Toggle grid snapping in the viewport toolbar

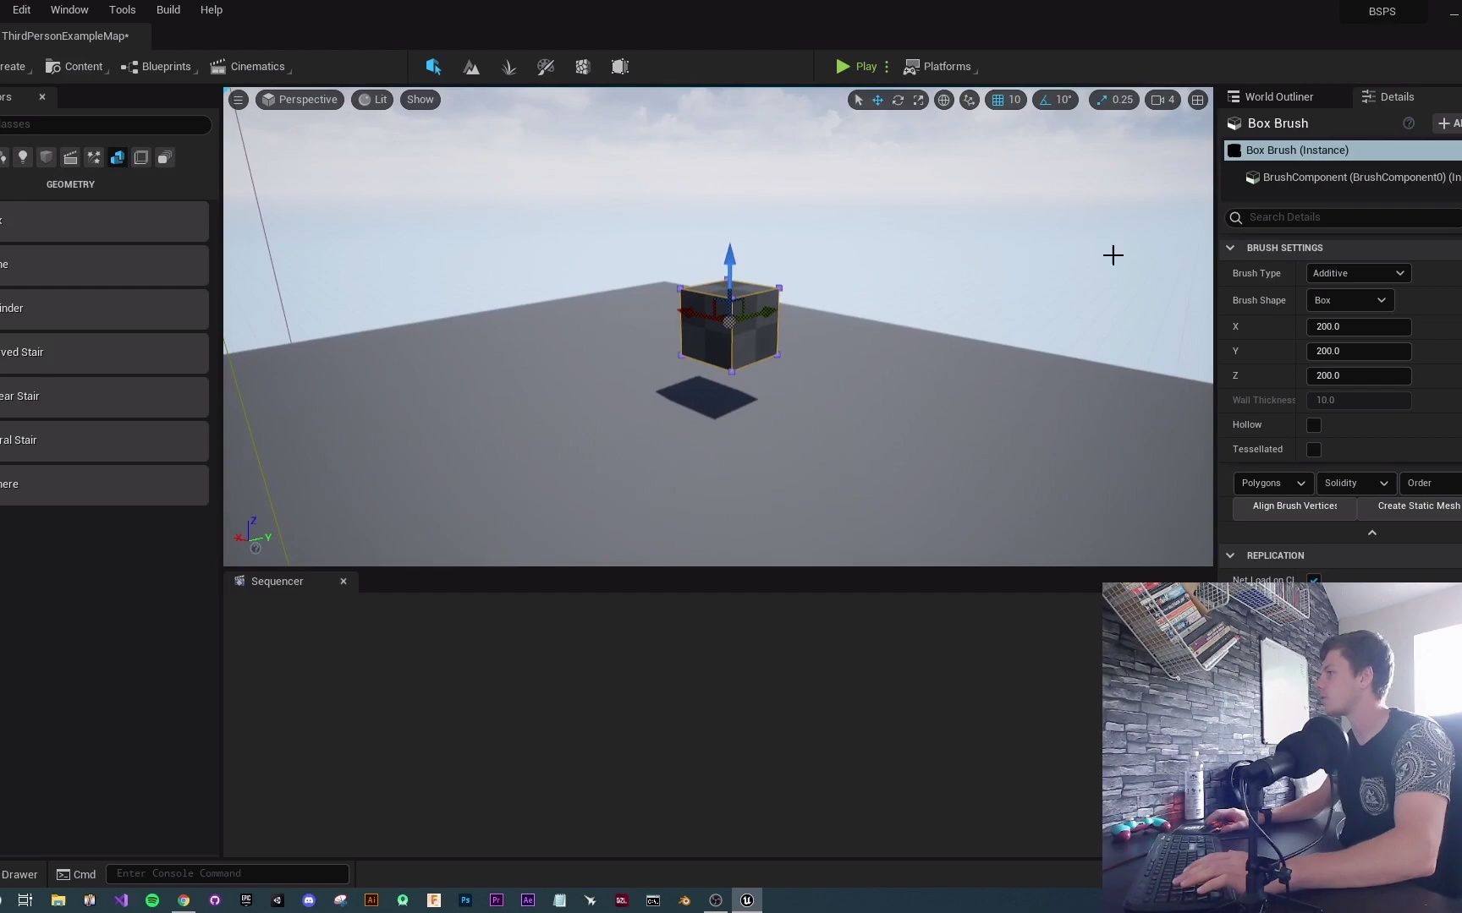(x=1000, y=100)
